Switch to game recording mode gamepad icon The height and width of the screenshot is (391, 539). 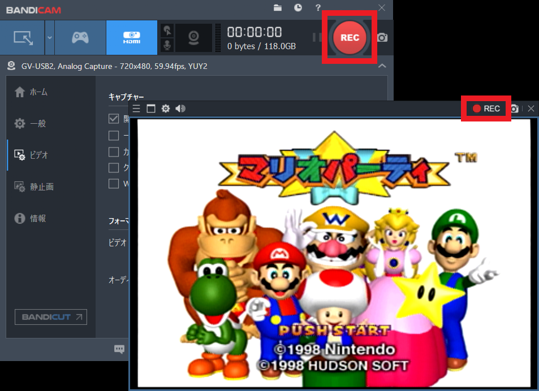click(80, 37)
